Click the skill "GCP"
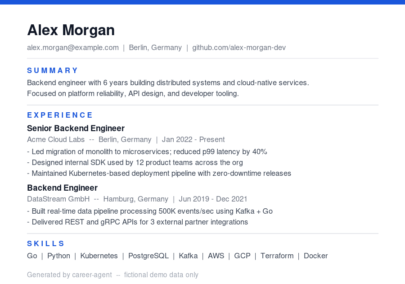405x284 pixels. click(x=242, y=256)
